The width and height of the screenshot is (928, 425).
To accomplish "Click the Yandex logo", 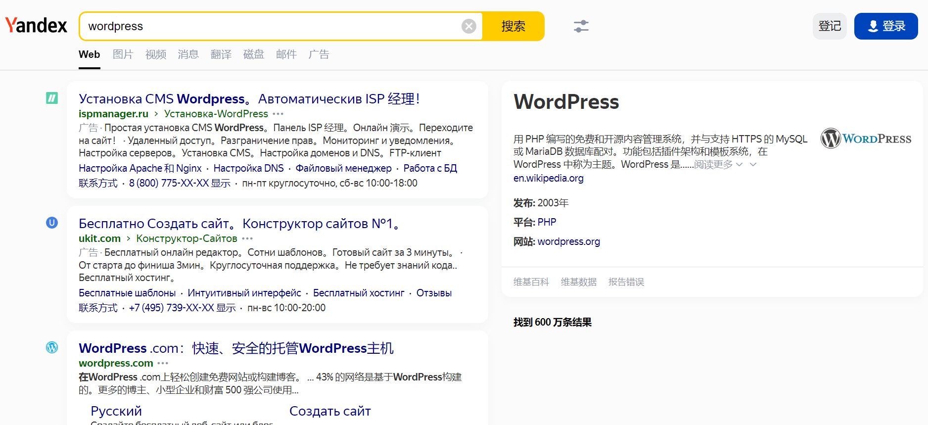I will click(x=36, y=26).
